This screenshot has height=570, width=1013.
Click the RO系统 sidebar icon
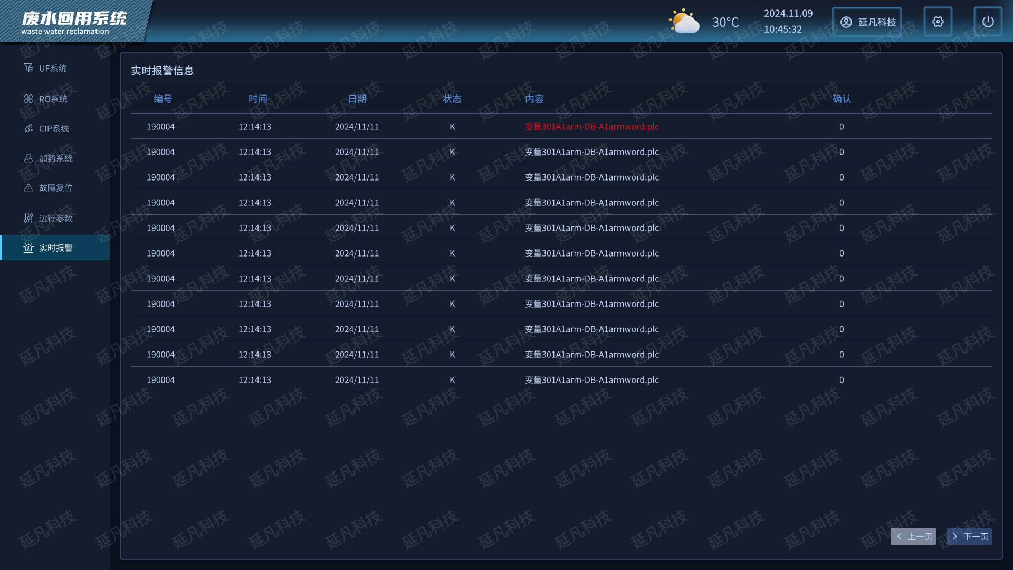(x=28, y=99)
